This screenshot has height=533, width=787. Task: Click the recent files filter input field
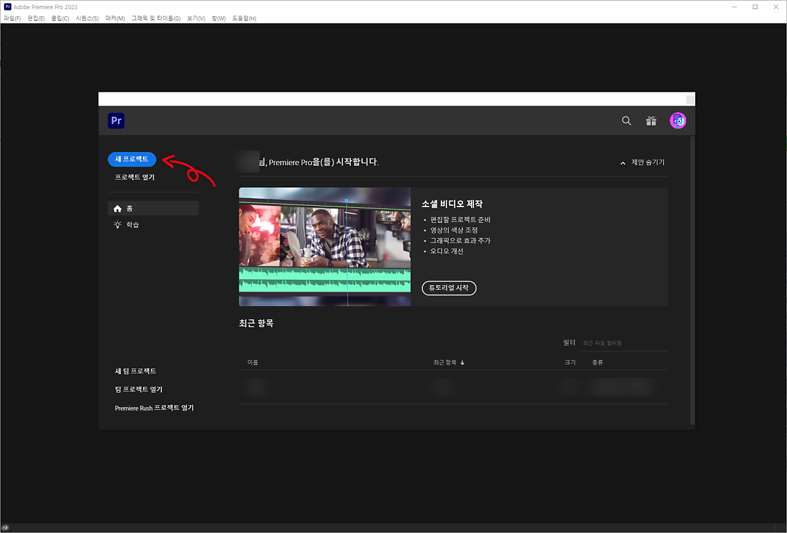623,343
